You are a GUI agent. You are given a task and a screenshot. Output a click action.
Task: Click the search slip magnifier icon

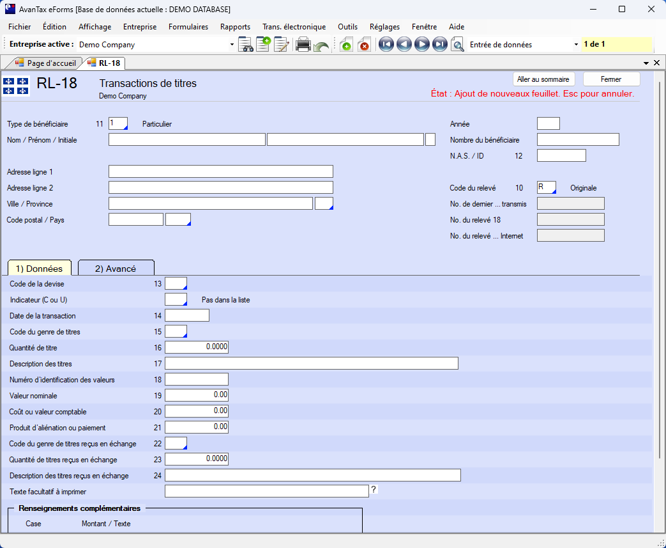457,45
